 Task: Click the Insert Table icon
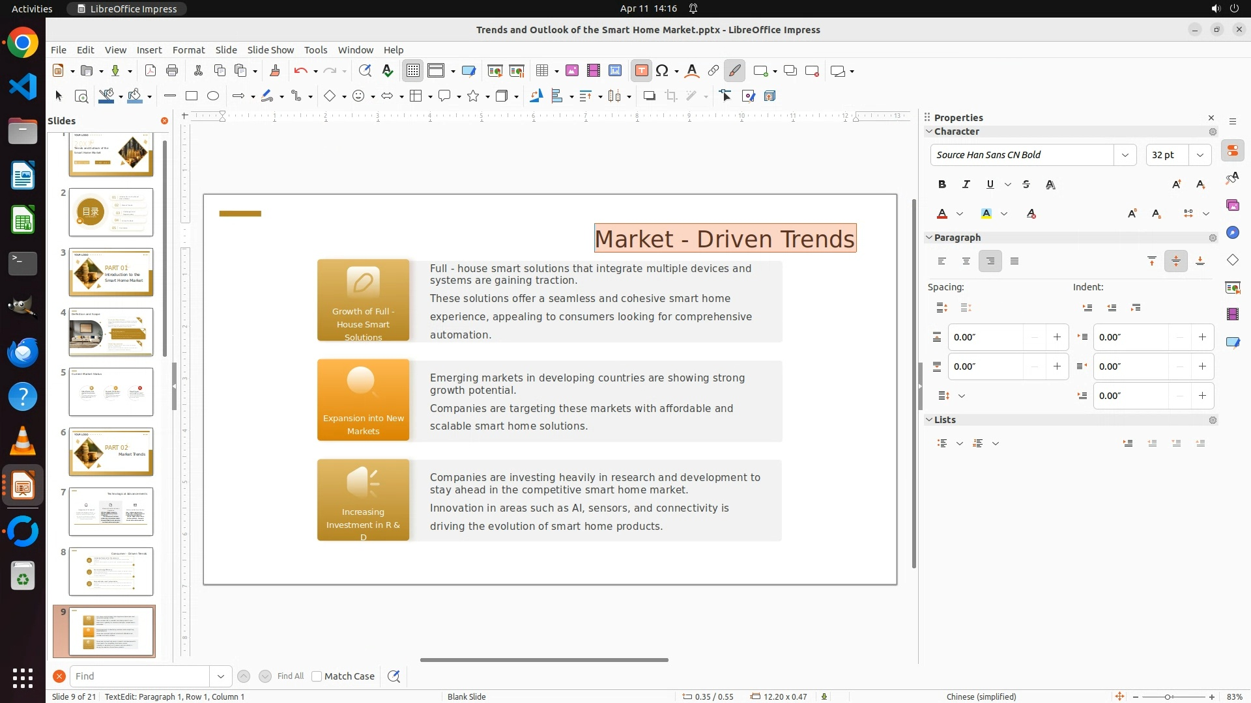pos(542,71)
